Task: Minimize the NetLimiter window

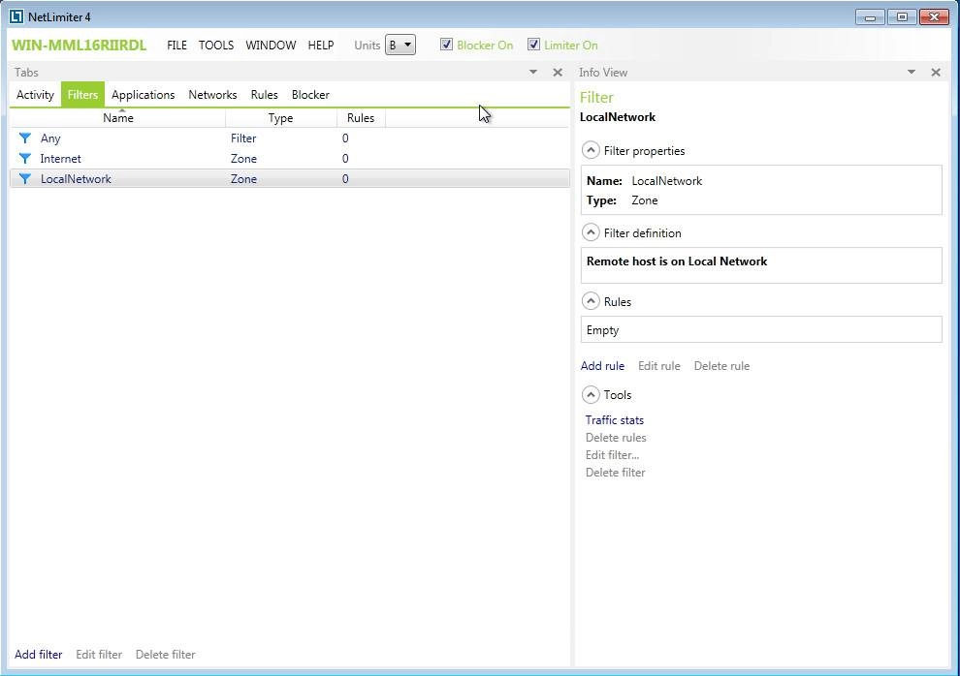Action: pyautogui.click(x=870, y=16)
